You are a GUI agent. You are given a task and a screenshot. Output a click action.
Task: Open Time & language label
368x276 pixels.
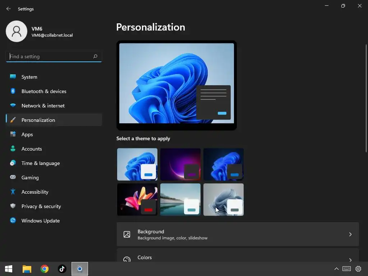[x=41, y=163]
